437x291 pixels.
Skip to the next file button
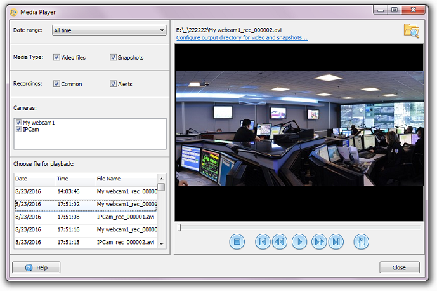point(336,241)
